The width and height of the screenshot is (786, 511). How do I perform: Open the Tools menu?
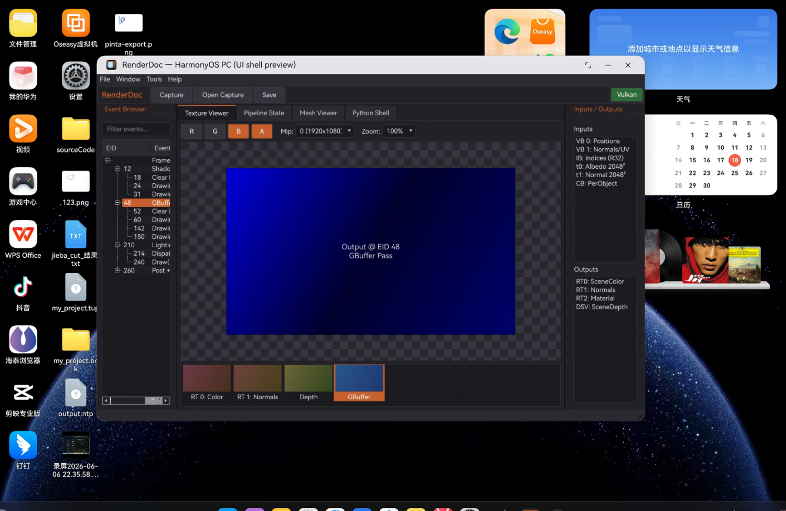click(154, 79)
